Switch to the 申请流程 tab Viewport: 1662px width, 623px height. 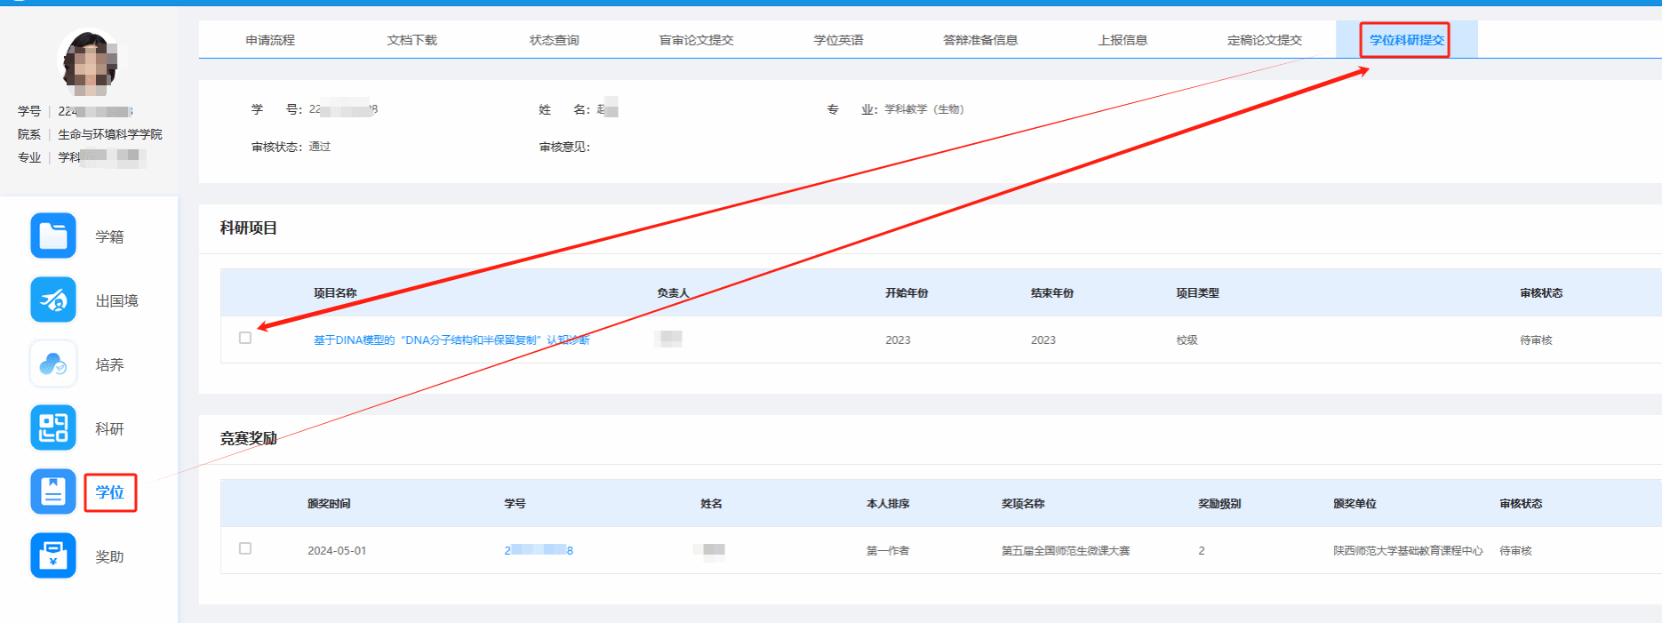click(270, 40)
